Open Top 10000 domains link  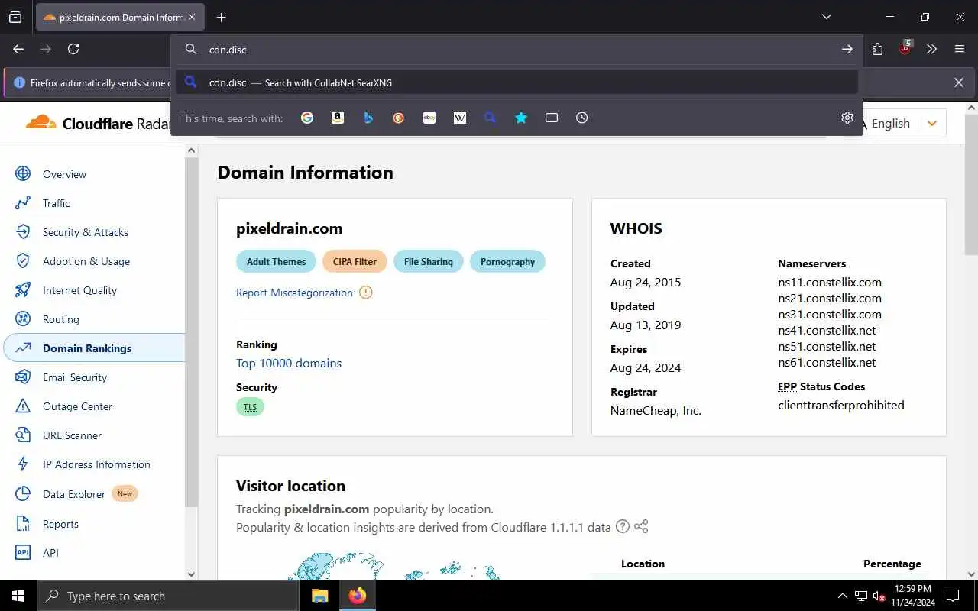tap(289, 364)
